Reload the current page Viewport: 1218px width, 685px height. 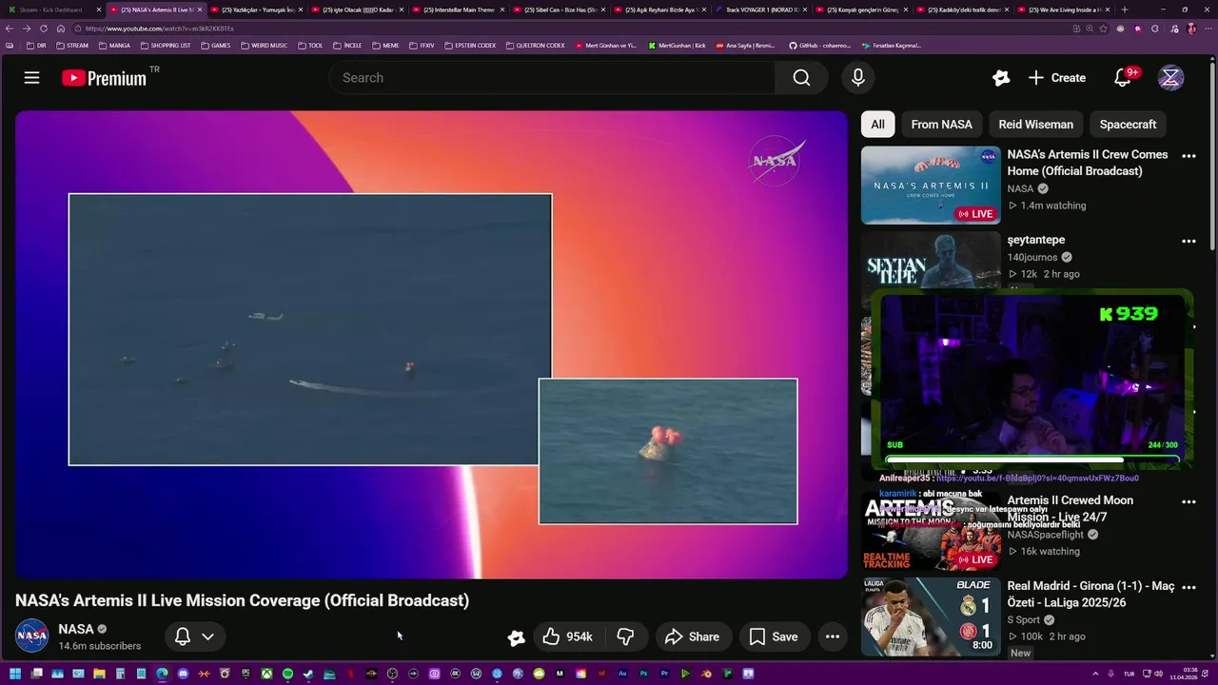click(x=44, y=29)
